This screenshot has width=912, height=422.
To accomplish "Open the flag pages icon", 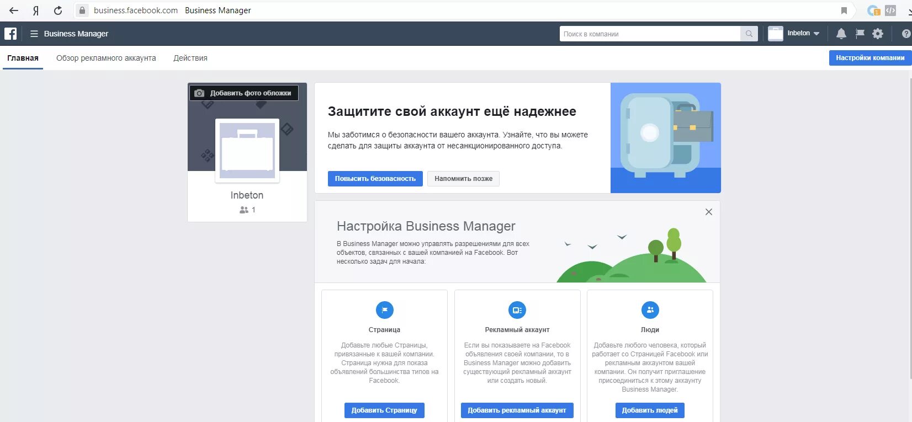I will [x=860, y=34].
